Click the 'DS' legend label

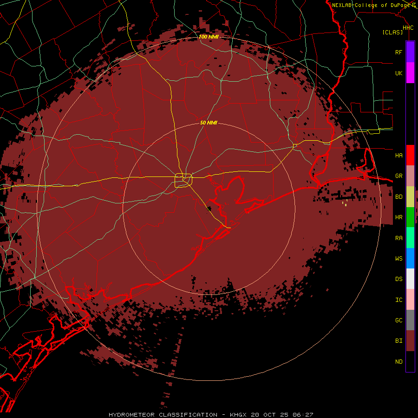398,279
